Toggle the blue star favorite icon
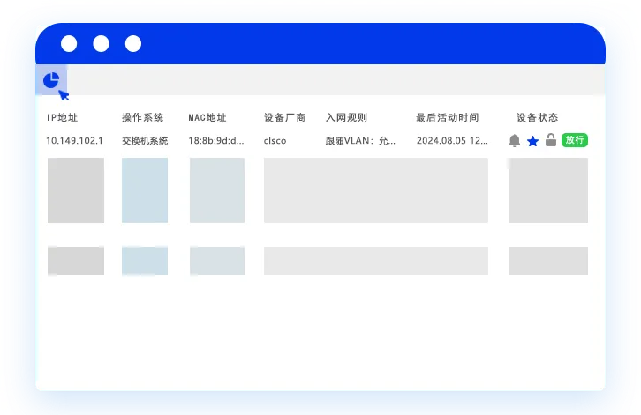The width and height of the screenshot is (641, 415). pos(532,140)
